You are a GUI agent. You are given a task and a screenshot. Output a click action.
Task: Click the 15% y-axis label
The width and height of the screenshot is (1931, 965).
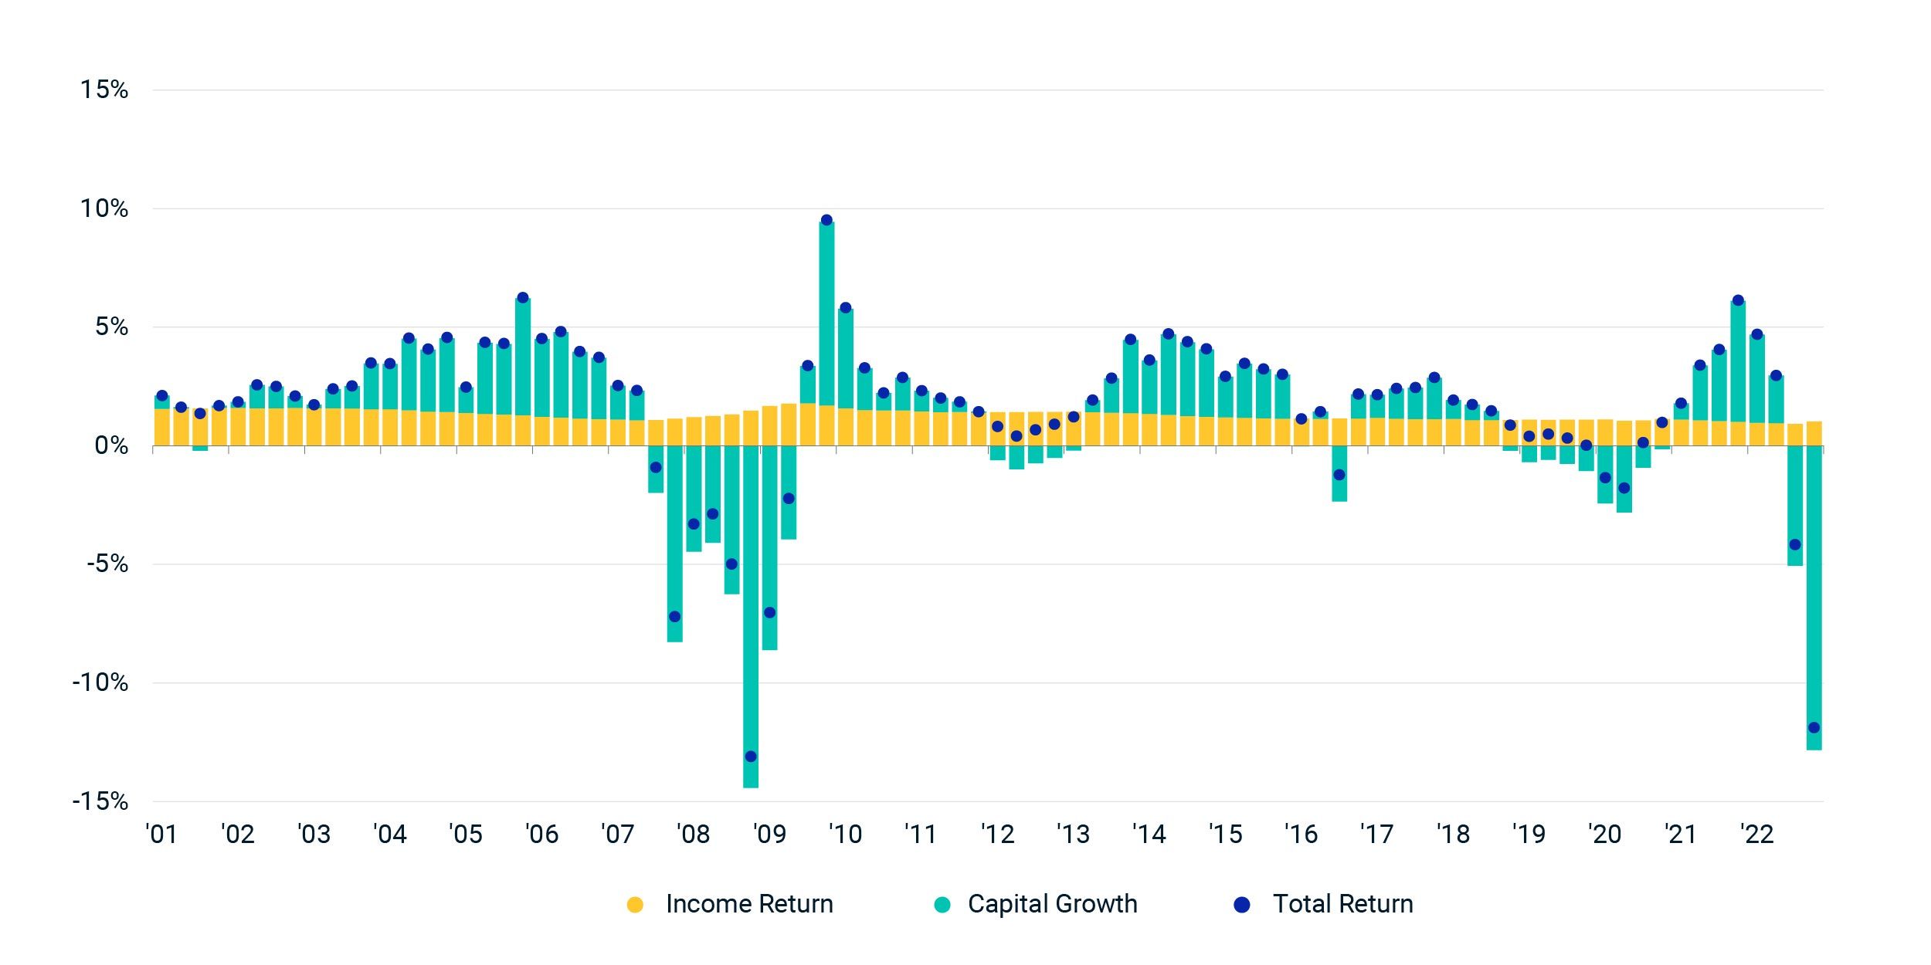coord(104,90)
